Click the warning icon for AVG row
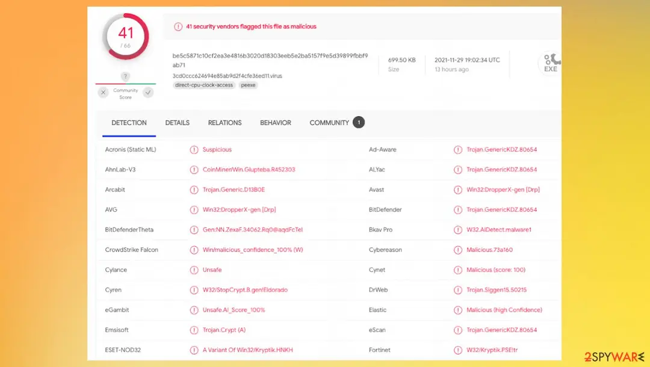The height and width of the screenshot is (367, 650). point(194,209)
